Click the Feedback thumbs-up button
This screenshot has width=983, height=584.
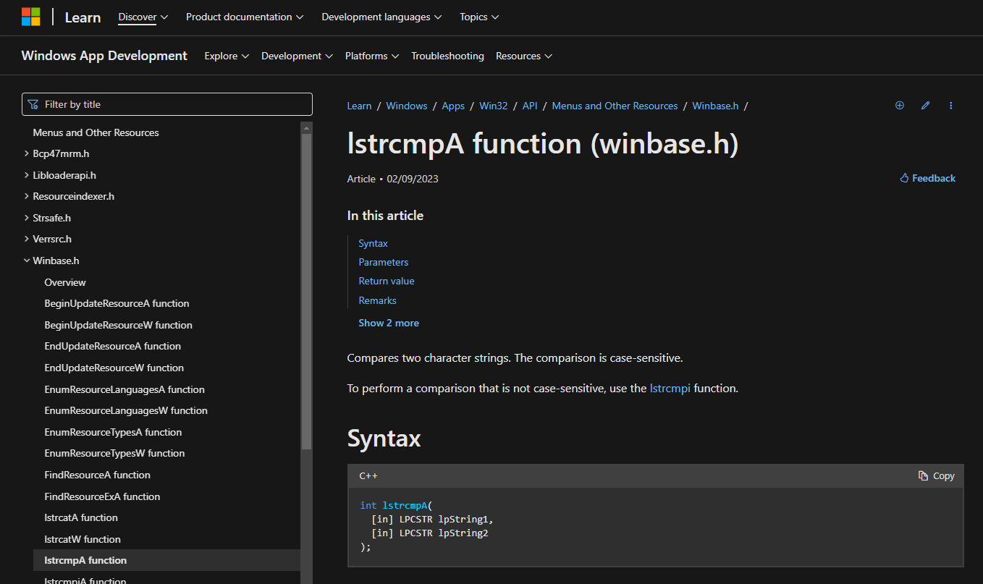coord(927,178)
